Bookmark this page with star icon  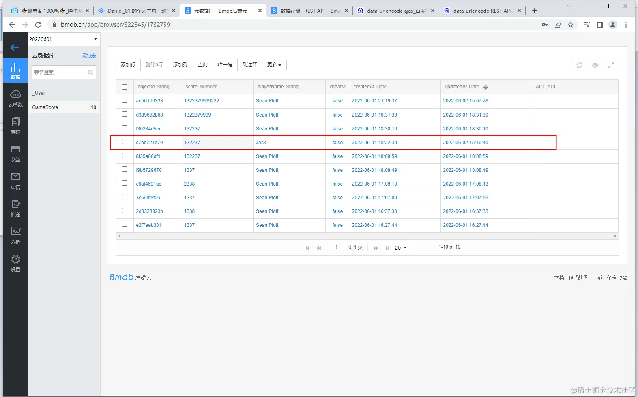(x=571, y=25)
